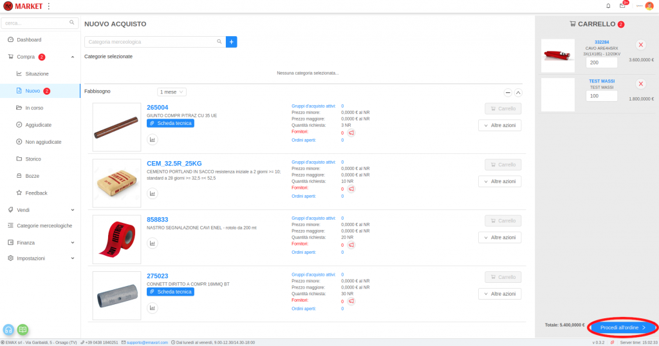
Task: Open the messages envelope icon
Action: tap(622, 6)
